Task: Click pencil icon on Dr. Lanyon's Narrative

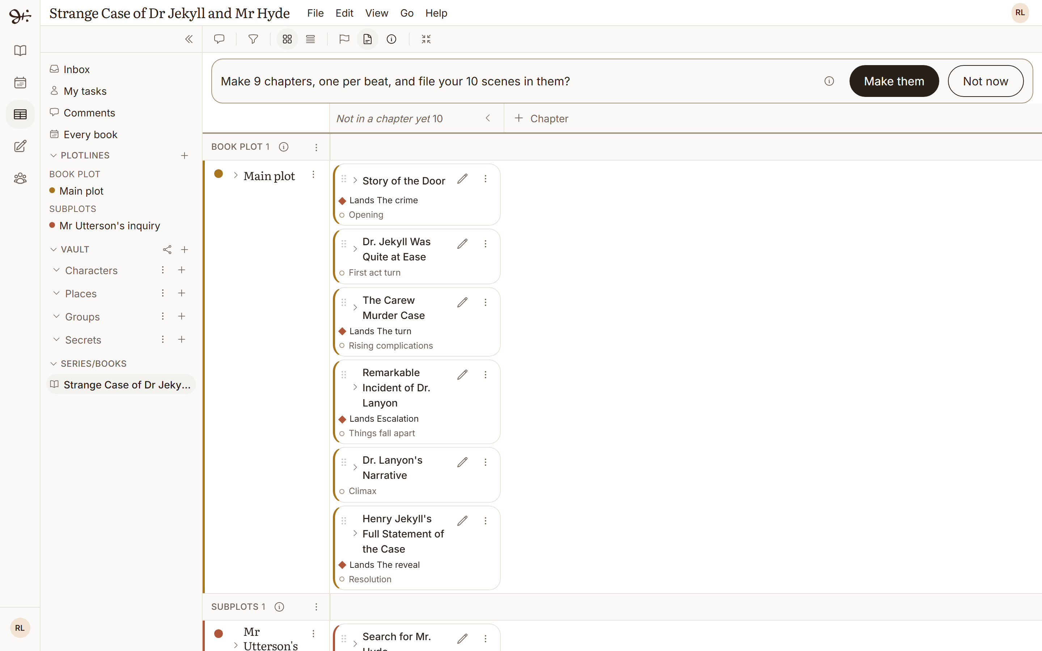Action: pos(462,463)
